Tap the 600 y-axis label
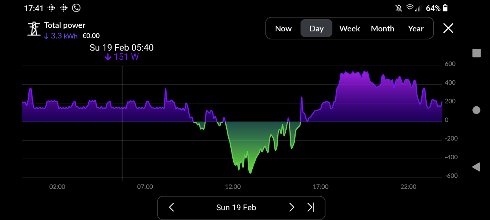490x220 pixels. (x=450, y=64)
